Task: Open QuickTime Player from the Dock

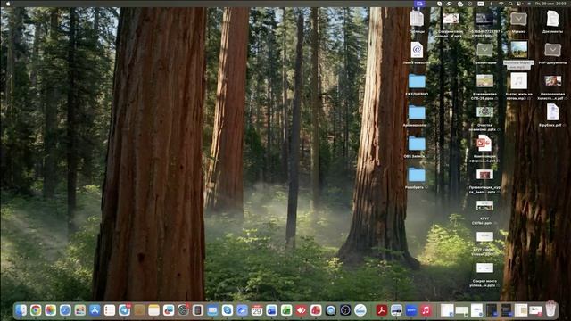Action: (331, 310)
